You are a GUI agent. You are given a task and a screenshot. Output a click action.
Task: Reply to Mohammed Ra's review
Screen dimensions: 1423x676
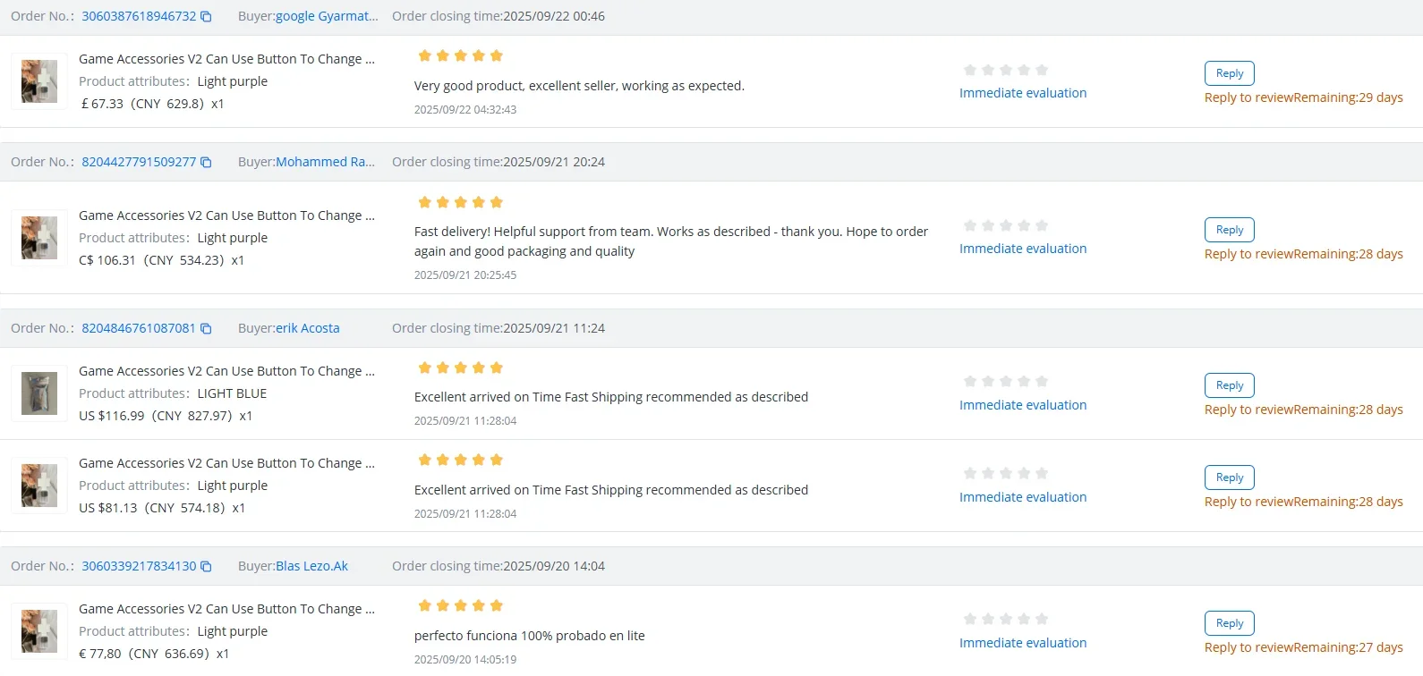pos(1229,230)
